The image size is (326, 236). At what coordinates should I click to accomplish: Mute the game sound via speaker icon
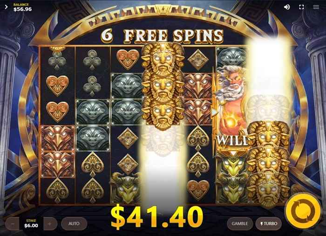point(287,7)
